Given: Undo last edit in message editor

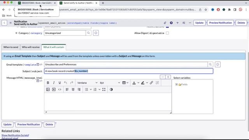Looking at the screenshot, I should [65, 83].
